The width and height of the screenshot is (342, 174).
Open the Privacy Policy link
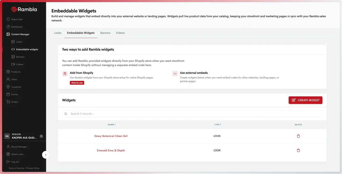coord(33,168)
